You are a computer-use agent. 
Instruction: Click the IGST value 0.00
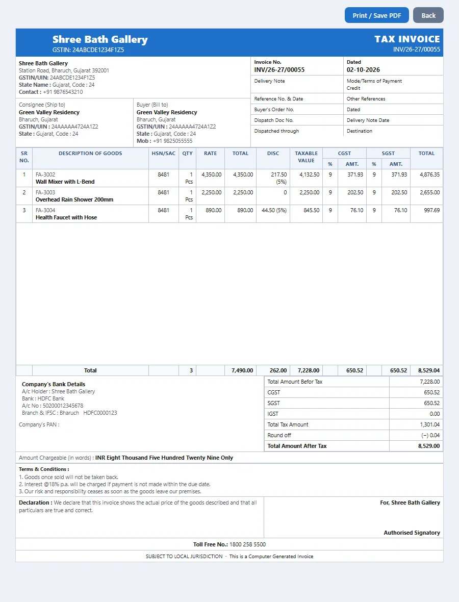pos(435,414)
